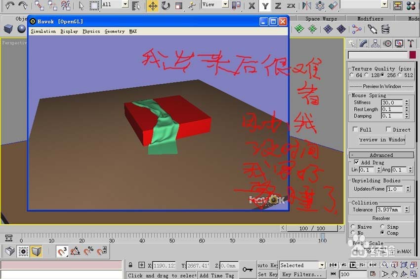Open the key 'Selected' dropdown
Image resolution: width=420 pixels, height=279 pixels.
[x=322, y=265]
